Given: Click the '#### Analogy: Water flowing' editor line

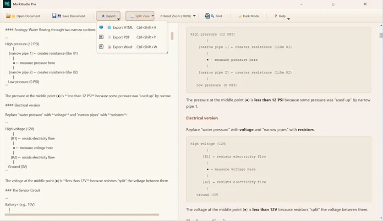Looking at the screenshot, I should click(x=50, y=30).
